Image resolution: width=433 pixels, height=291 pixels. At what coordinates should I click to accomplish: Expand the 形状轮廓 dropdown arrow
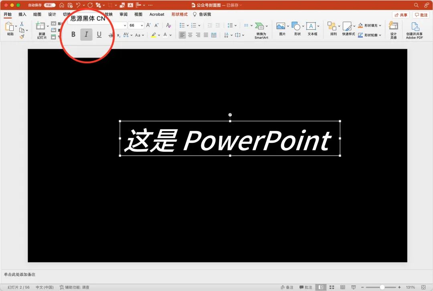point(380,35)
